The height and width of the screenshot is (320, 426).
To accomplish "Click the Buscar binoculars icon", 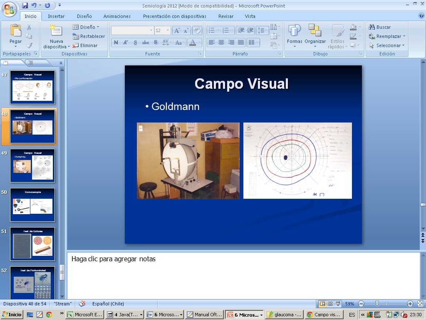I will point(372,27).
